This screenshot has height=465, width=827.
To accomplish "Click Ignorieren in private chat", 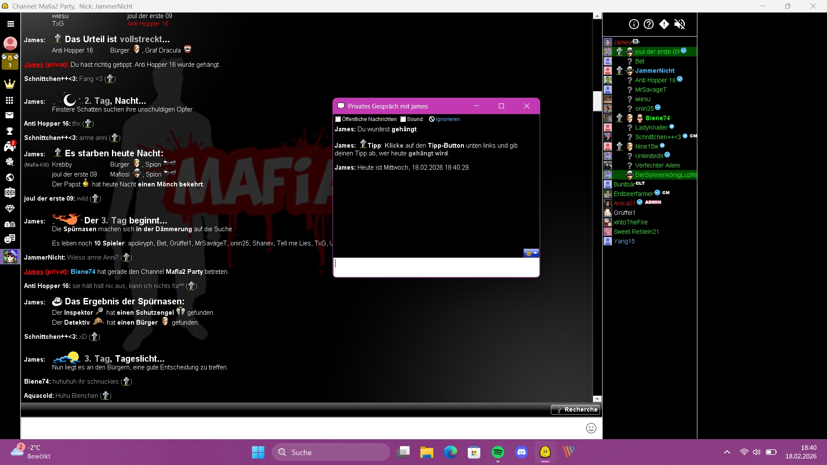I will [447, 119].
